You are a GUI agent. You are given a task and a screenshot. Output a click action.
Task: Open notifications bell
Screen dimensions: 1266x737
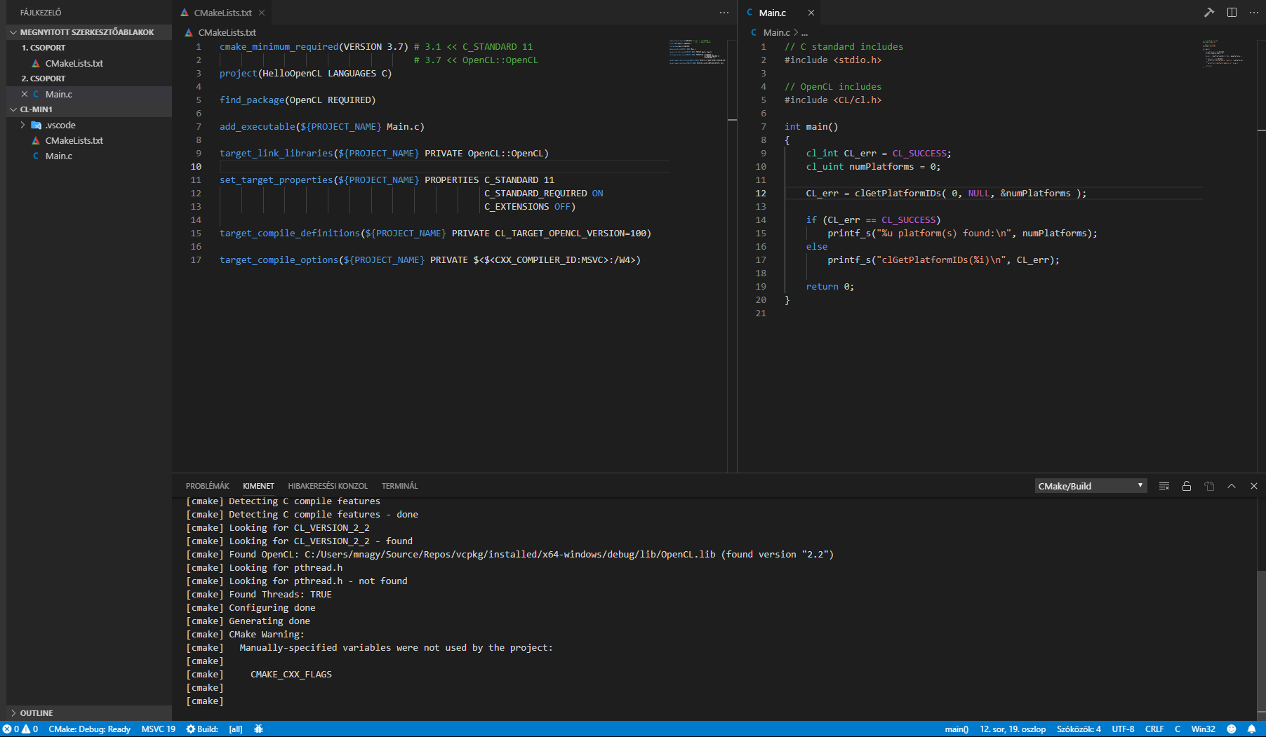point(1251,729)
